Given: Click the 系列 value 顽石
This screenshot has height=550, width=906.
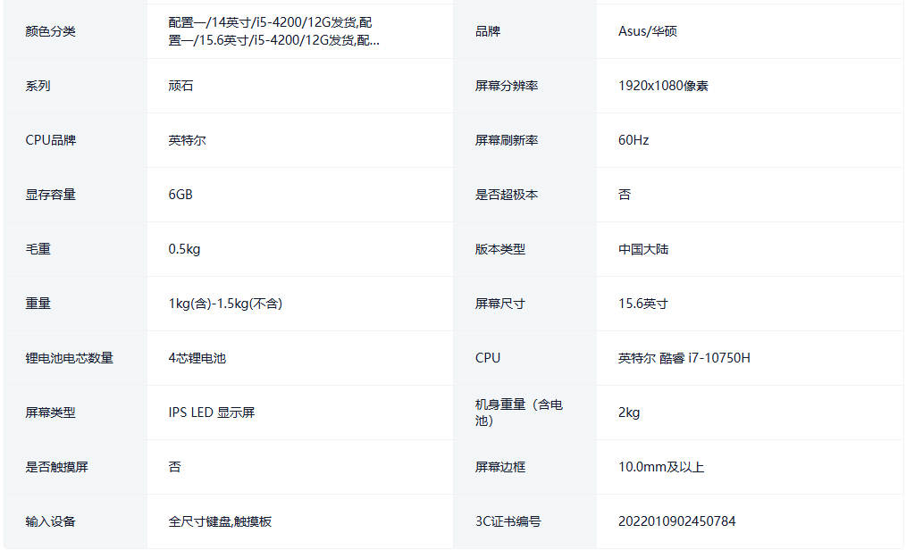Looking at the screenshot, I should coord(180,86).
